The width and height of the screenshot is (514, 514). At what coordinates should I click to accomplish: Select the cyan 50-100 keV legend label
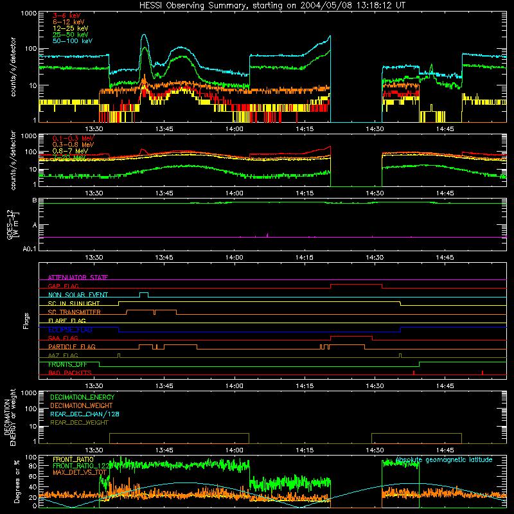[x=73, y=40]
